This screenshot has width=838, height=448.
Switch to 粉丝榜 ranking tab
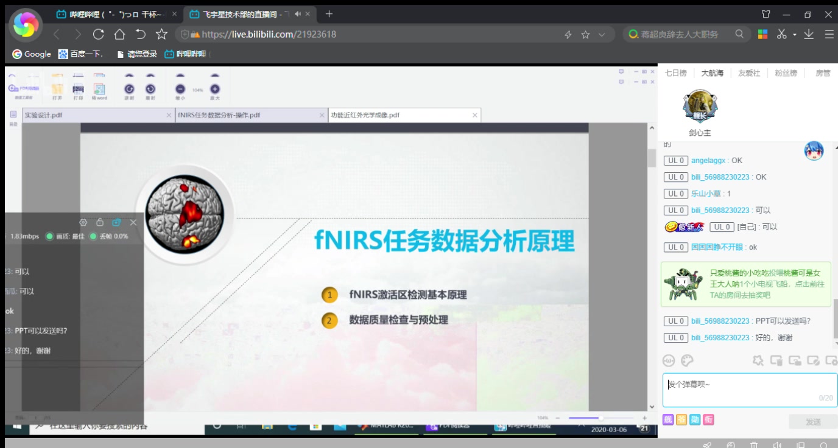786,73
